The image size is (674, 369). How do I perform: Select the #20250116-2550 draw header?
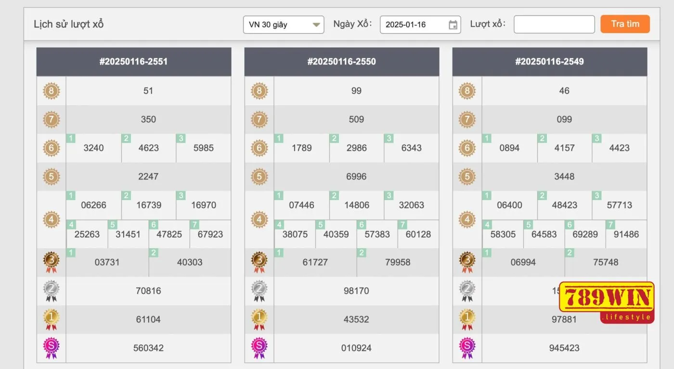341,62
